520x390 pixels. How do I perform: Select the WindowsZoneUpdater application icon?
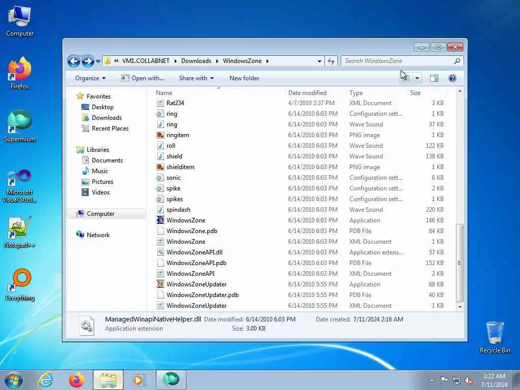pos(160,284)
